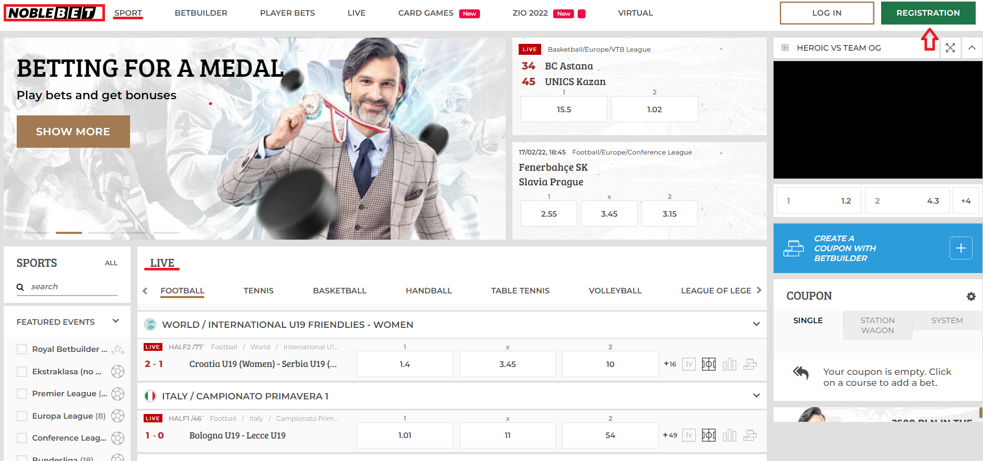Expand +16 more markets for Croatia U19
The width and height of the screenshot is (983, 461).
pyautogui.click(x=670, y=364)
